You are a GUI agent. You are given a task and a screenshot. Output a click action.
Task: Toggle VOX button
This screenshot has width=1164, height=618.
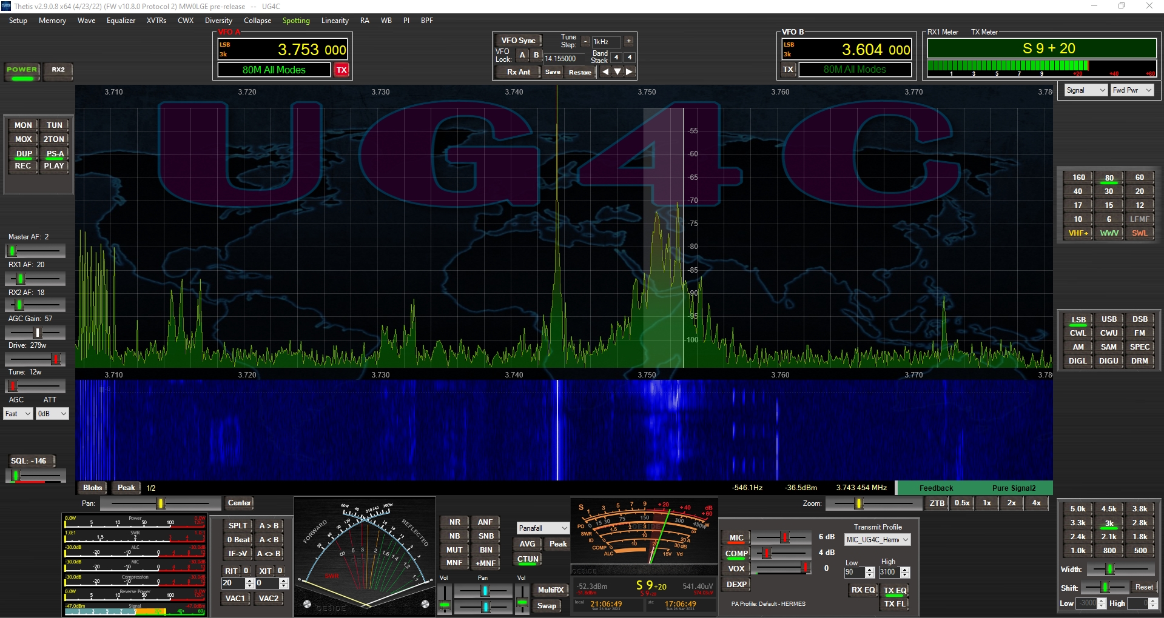736,569
